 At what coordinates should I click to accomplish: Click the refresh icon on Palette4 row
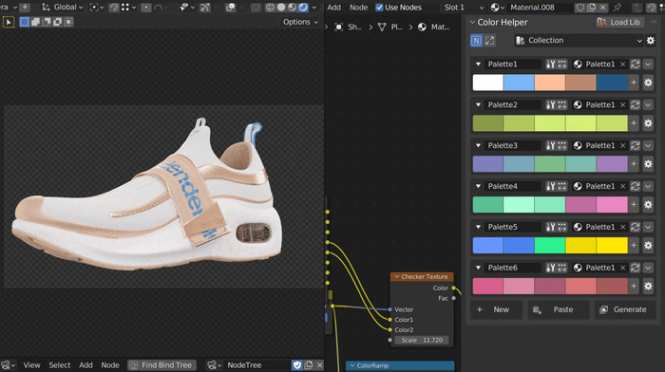click(x=635, y=186)
